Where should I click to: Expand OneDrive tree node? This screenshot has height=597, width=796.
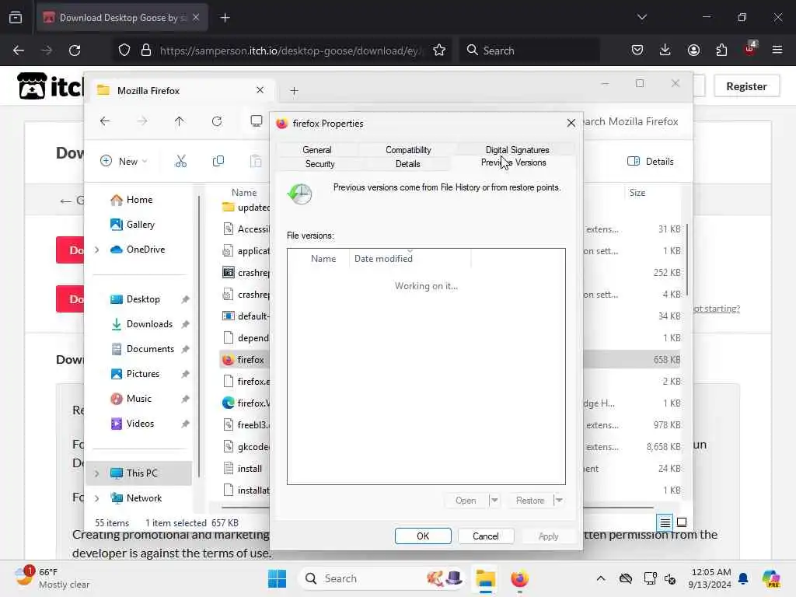(x=97, y=250)
